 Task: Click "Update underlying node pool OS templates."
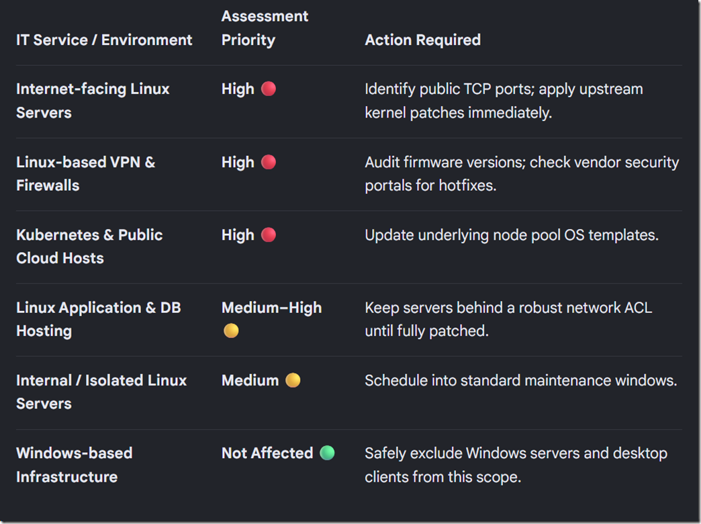[x=512, y=235]
